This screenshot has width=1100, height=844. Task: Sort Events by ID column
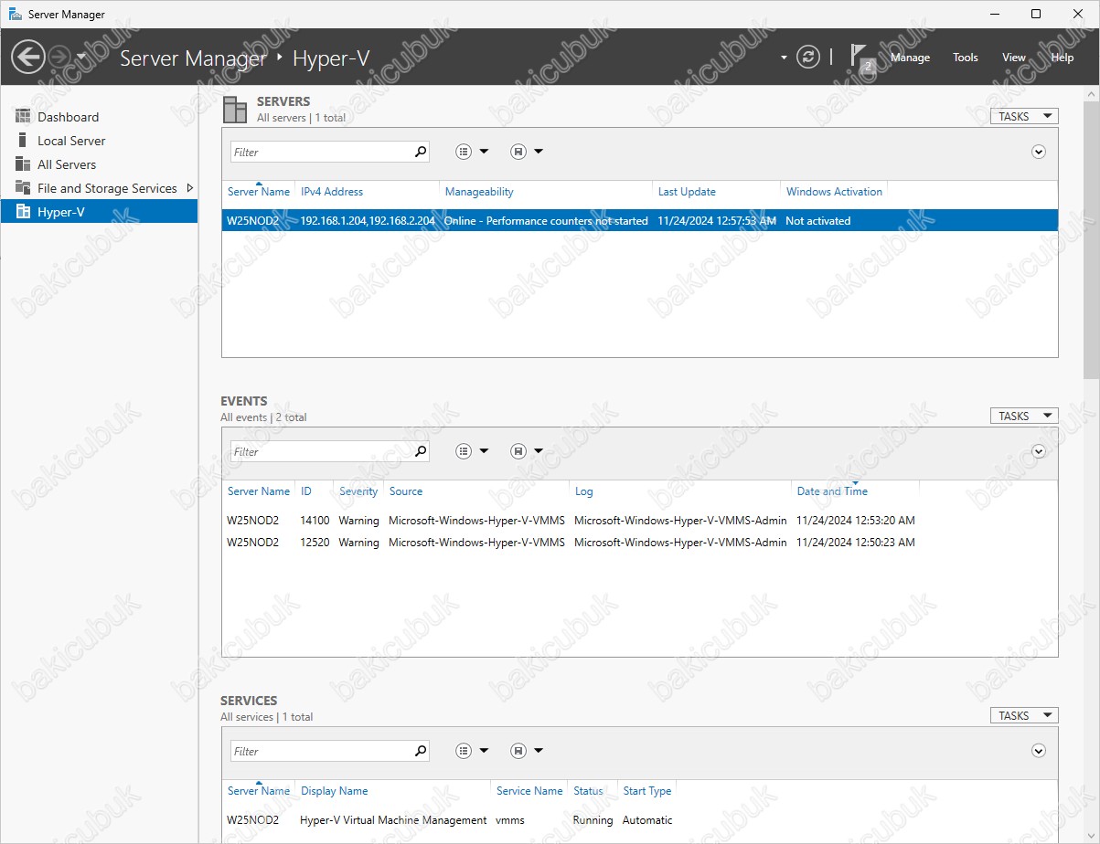coord(306,491)
